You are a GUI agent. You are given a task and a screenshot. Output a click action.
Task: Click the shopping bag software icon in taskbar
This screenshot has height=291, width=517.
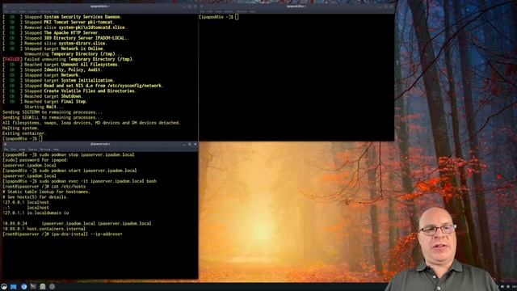point(43,286)
